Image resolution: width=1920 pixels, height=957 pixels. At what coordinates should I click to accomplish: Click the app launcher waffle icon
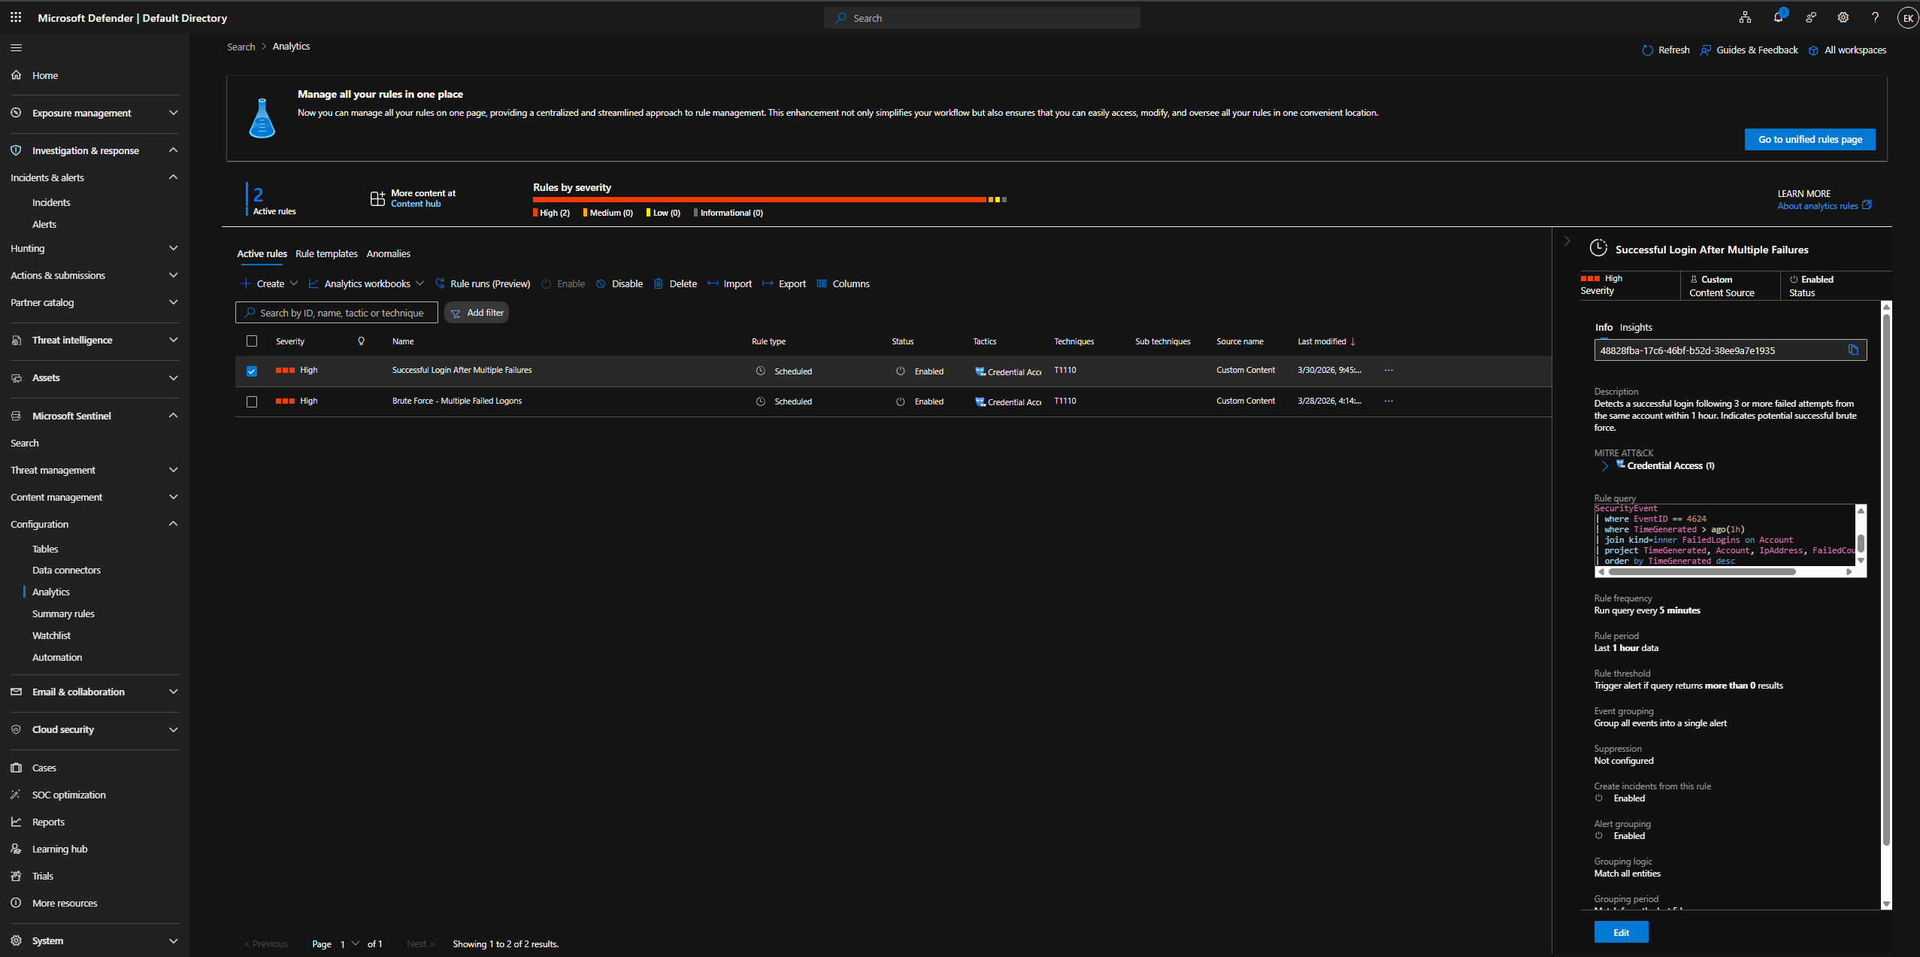(x=16, y=17)
